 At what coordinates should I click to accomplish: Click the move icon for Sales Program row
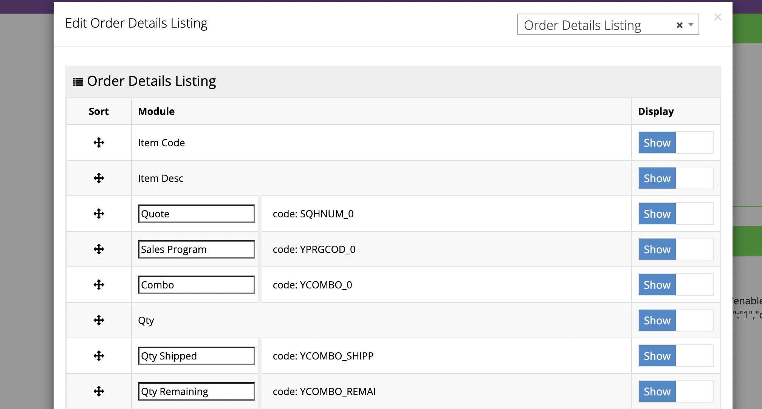tap(99, 249)
